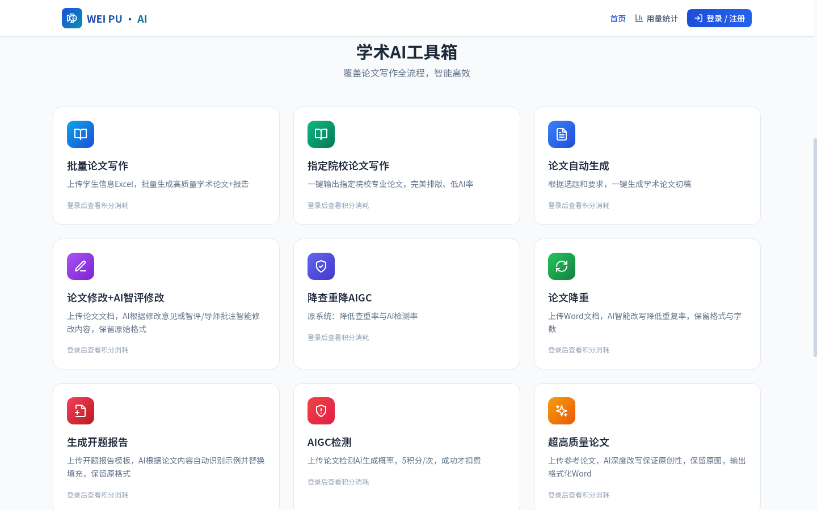Open the AIGC检测 card title

[330, 442]
